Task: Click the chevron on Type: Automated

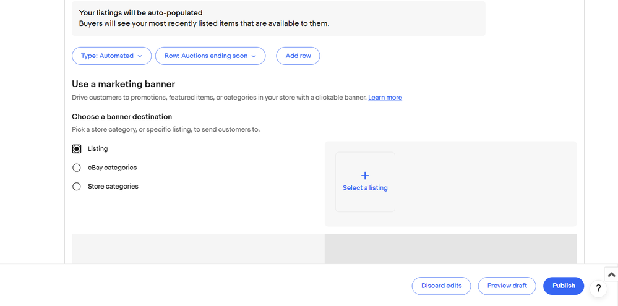Action: (x=140, y=56)
